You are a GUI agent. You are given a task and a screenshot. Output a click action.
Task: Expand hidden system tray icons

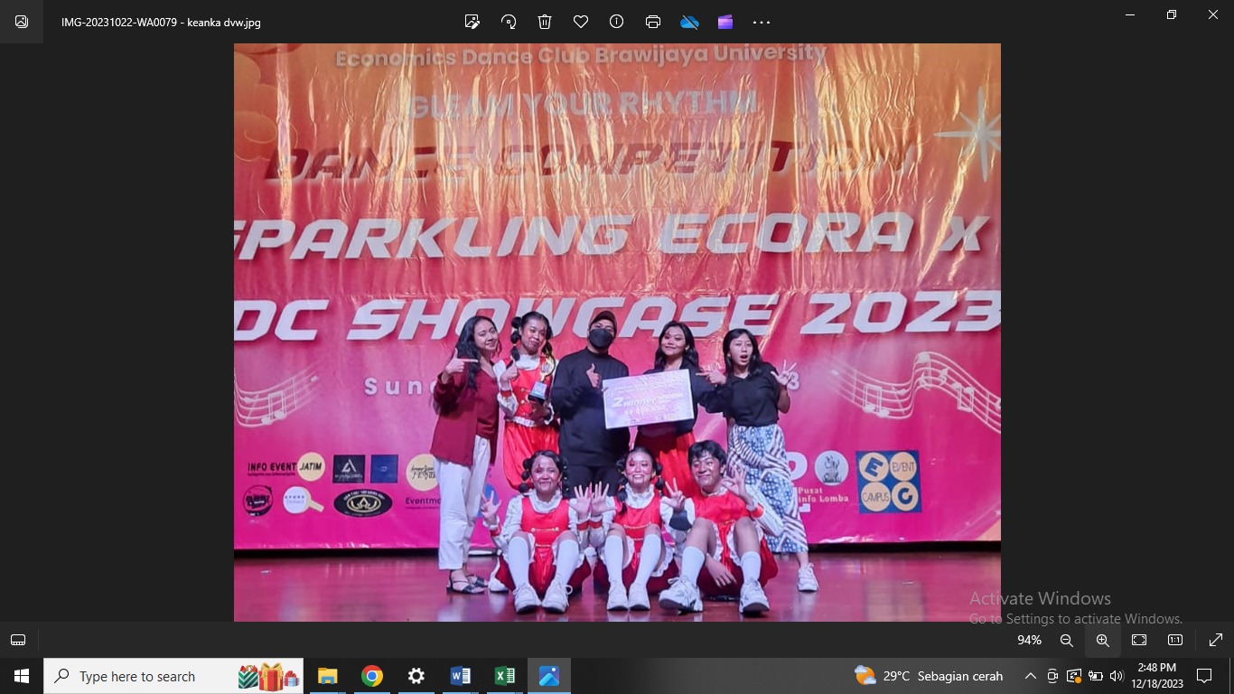1030,676
